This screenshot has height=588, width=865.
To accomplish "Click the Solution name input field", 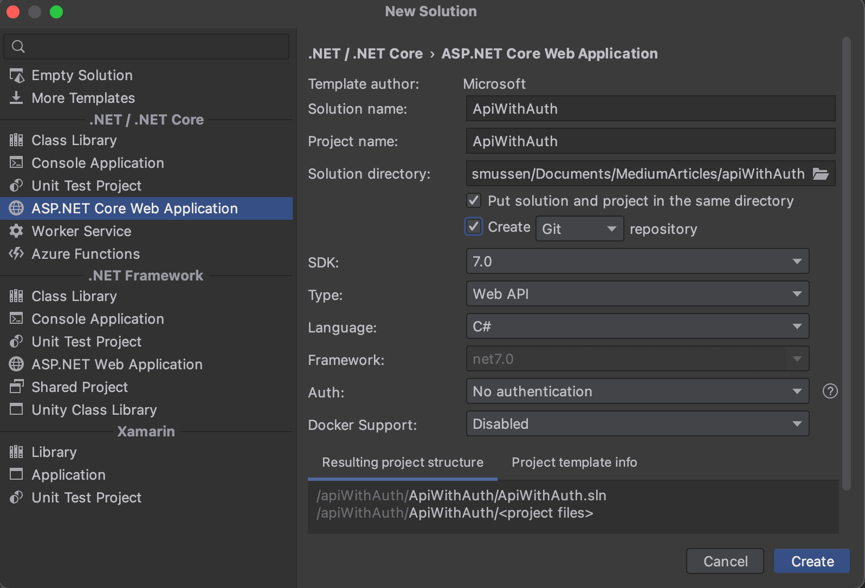I will pyautogui.click(x=650, y=109).
